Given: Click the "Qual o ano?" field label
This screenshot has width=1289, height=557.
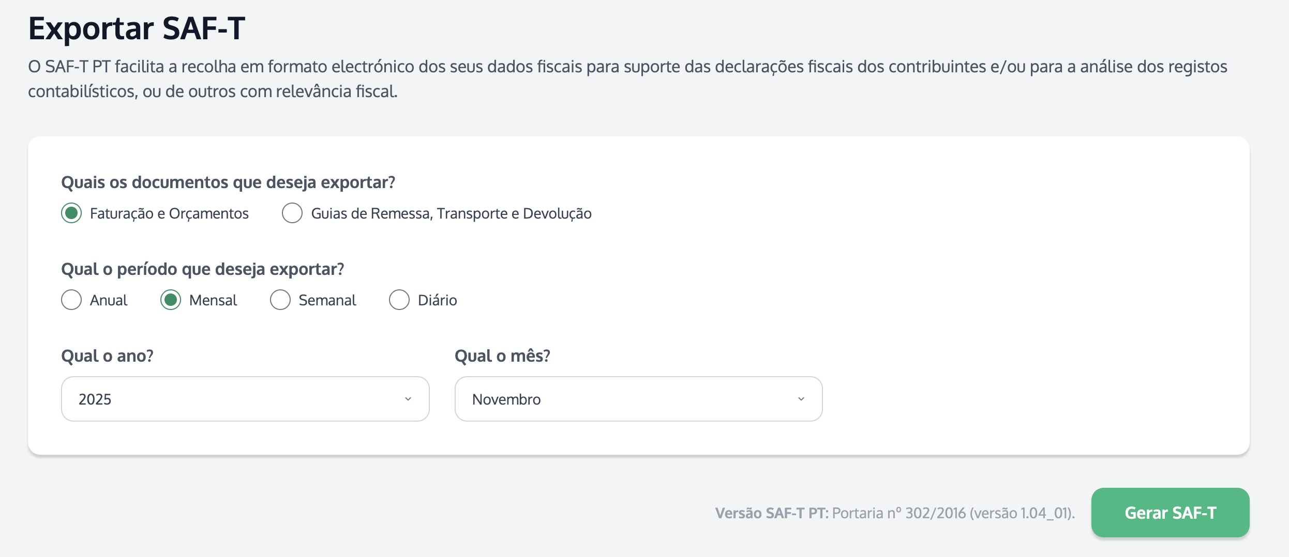Looking at the screenshot, I should pyautogui.click(x=107, y=356).
